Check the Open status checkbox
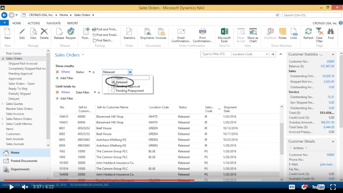This screenshot has width=343, height=193. (113, 78)
